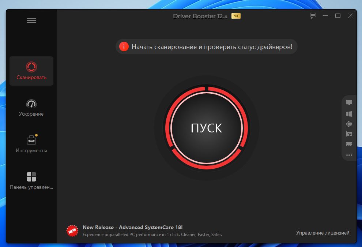
Task: Open the Панель управлен... sidebar tab
Action: [x=31, y=181]
